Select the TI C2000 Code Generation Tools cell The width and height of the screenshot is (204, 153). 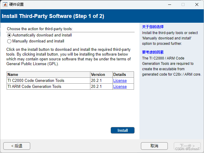click(x=48, y=81)
